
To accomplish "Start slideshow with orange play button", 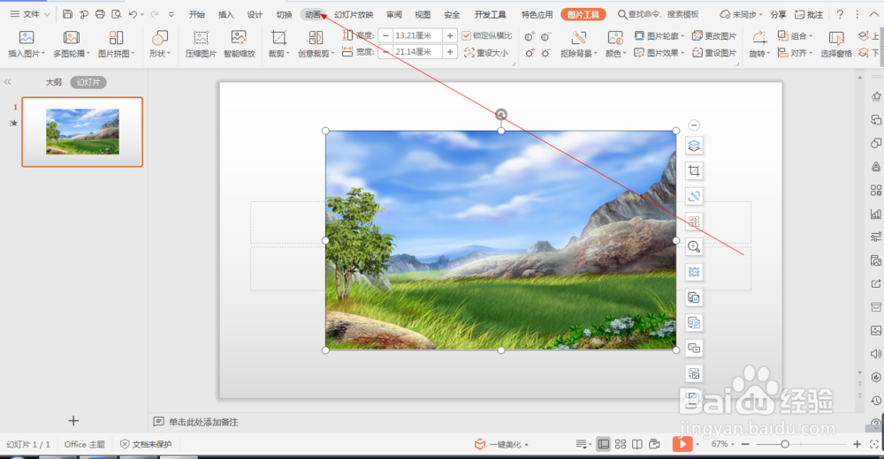I will 682,444.
